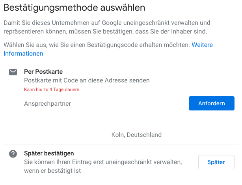
Task: Click the divider line above Später bestätigen
Action: point(121,144)
